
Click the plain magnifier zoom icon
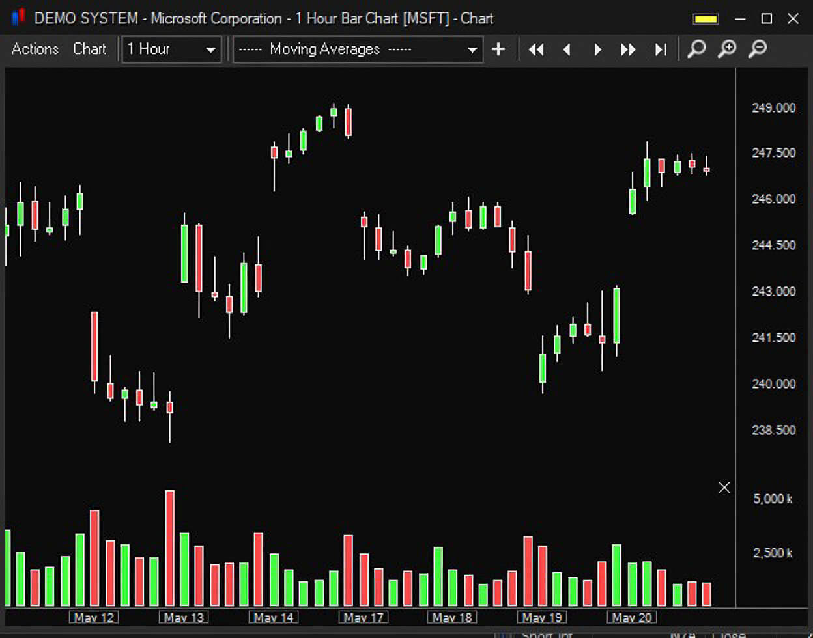696,49
